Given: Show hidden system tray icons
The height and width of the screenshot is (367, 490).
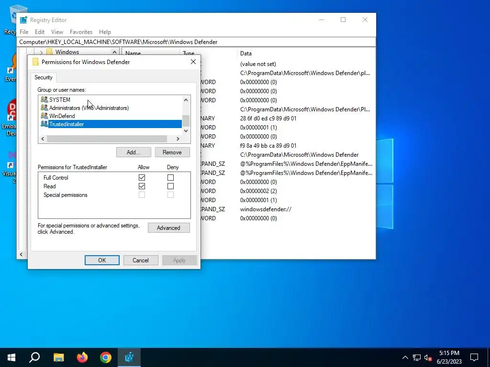Looking at the screenshot, I should (405, 357).
